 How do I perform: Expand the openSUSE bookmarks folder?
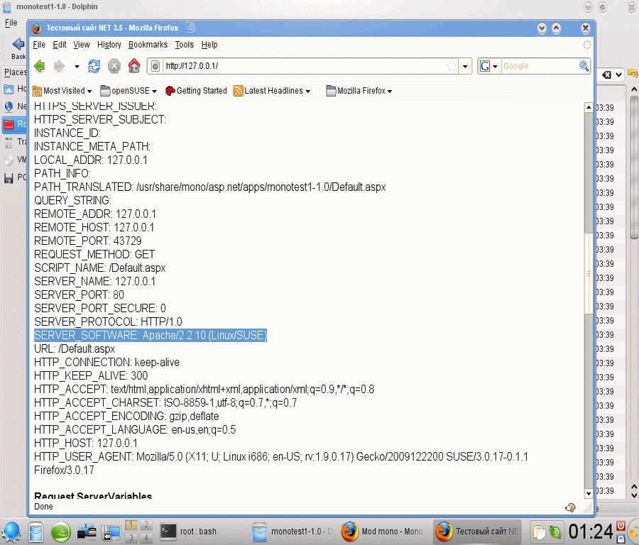point(129,91)
